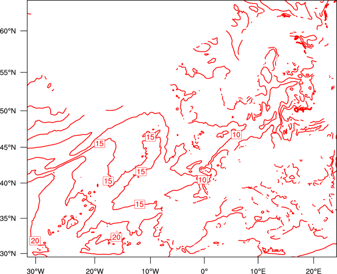The height and width of the screenshot is (274, 337).
Task: Click the 10 contour label near 0°, 40°N
Action: 202,180
